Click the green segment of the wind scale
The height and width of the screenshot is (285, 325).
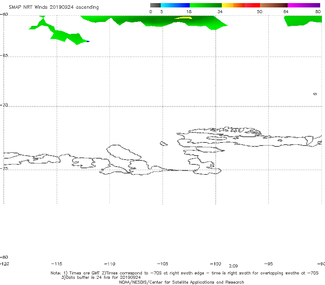(206, 5)
